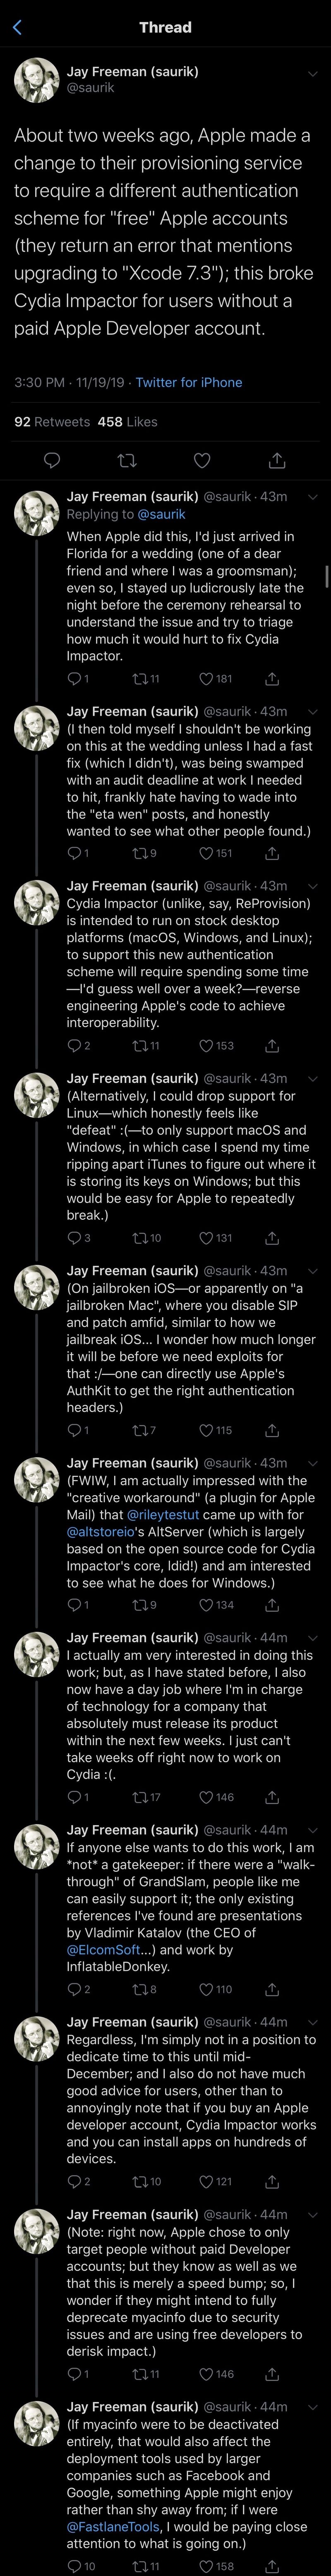Like the AuthKit authentication headers reply
This screenshot has width=331, height=2576.
tap(204, 1430)
